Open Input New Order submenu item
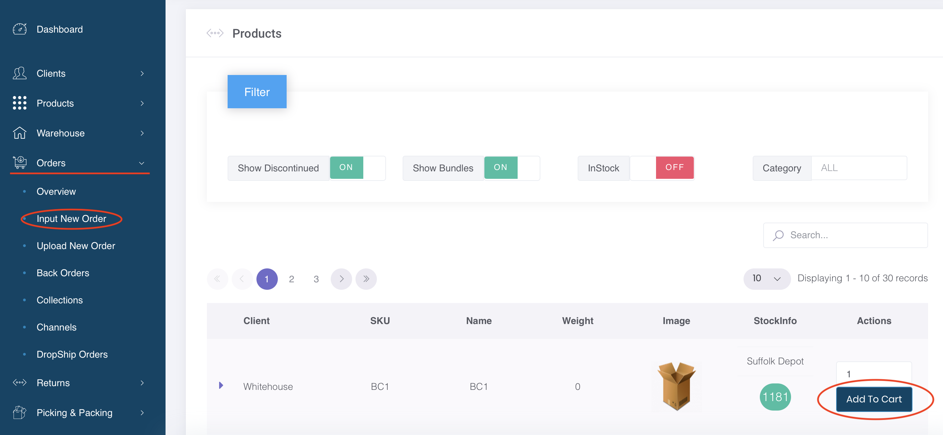 pos(71,219)
